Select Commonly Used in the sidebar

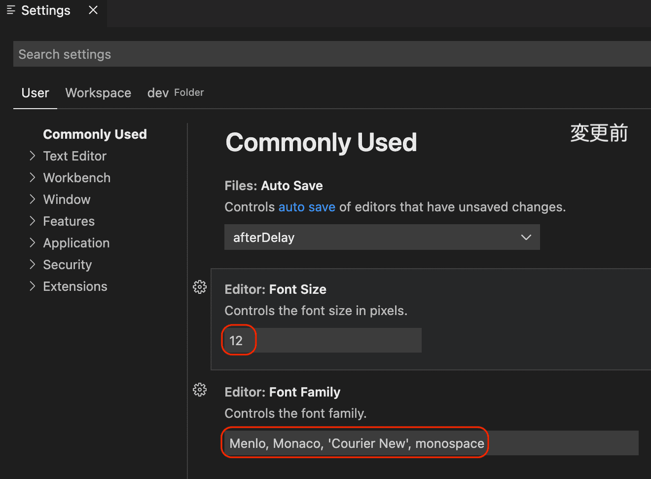(95, 134)
